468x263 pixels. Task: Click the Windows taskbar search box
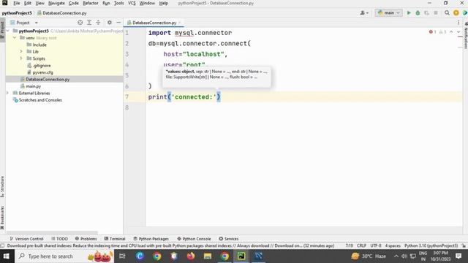pos(64,256)
